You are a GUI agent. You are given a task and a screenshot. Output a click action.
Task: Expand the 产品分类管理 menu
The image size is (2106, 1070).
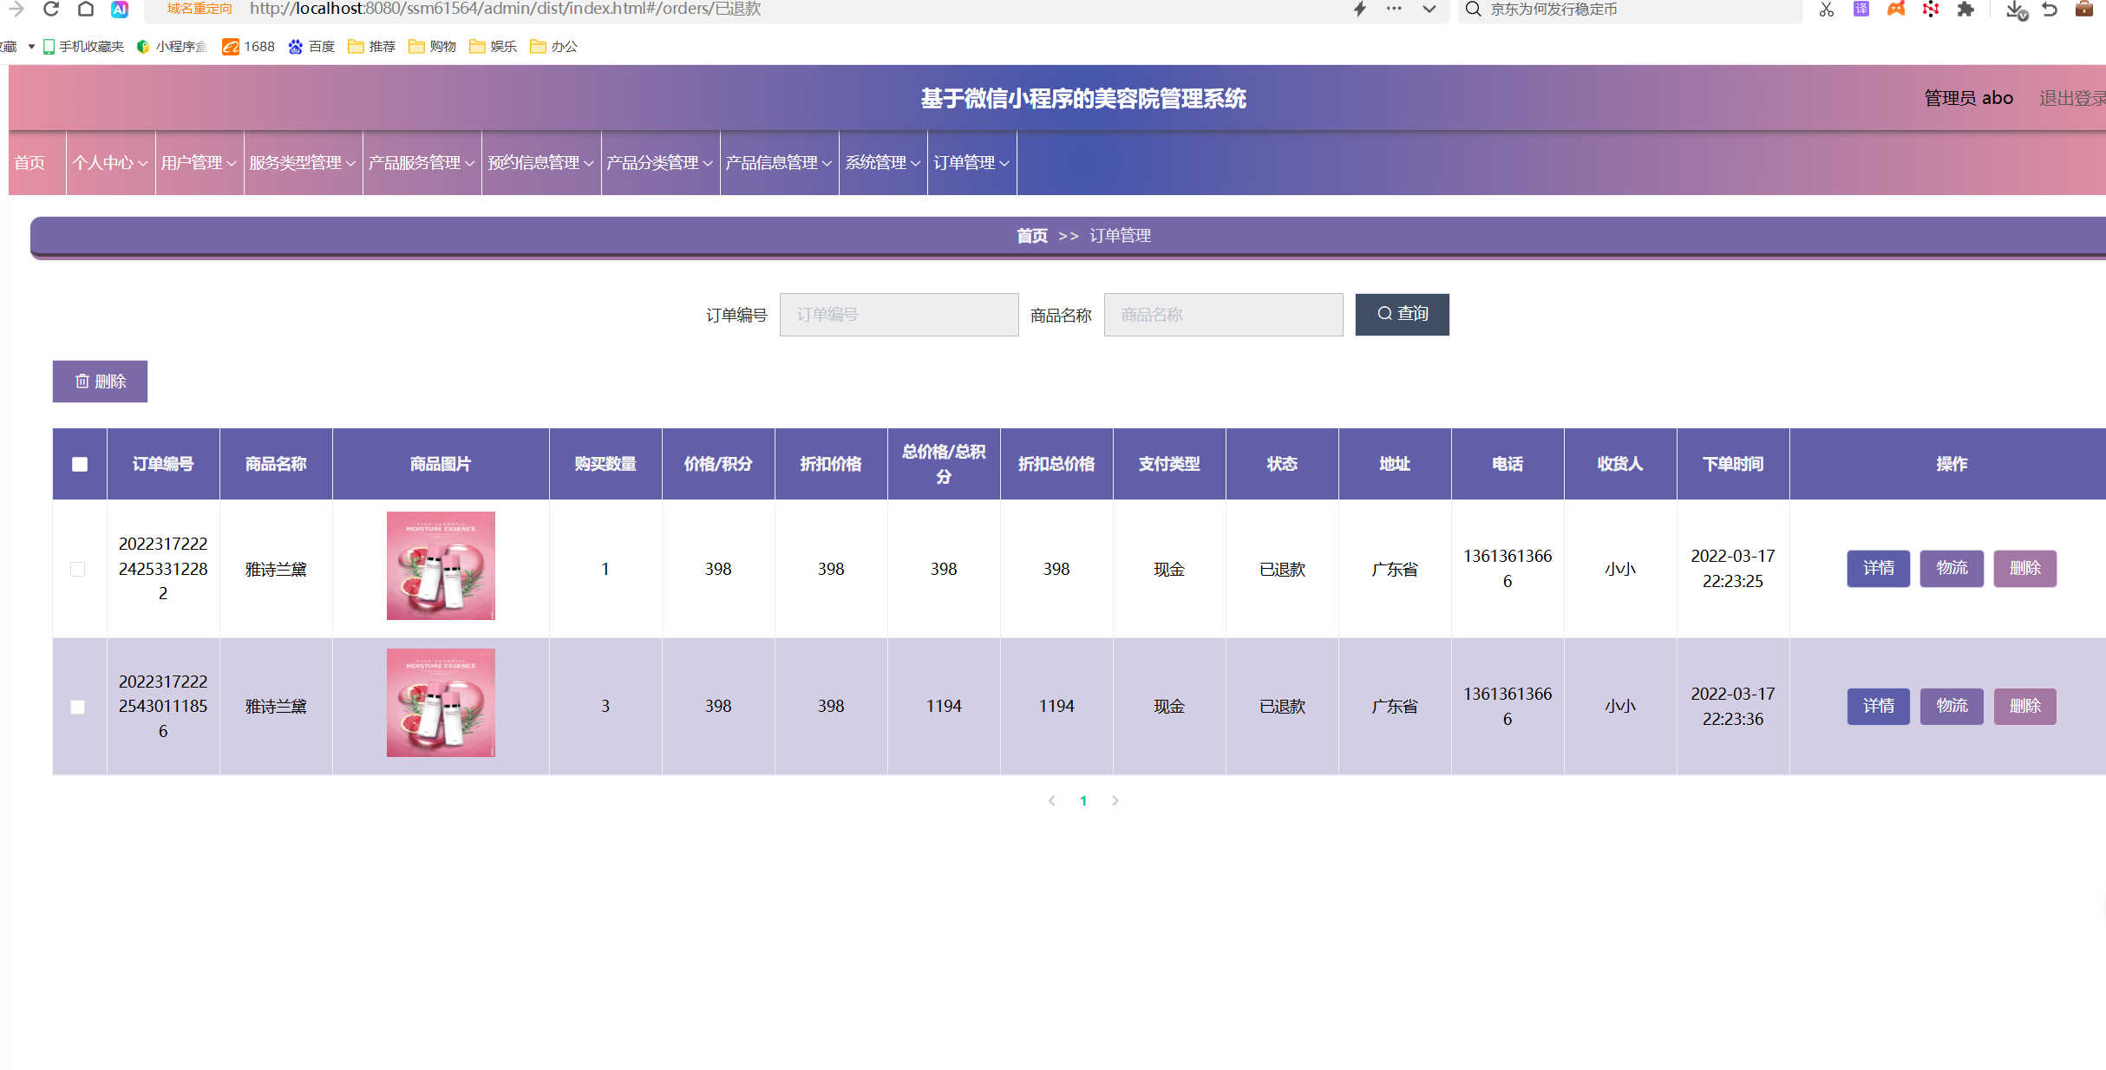click(x=661, y=163)
